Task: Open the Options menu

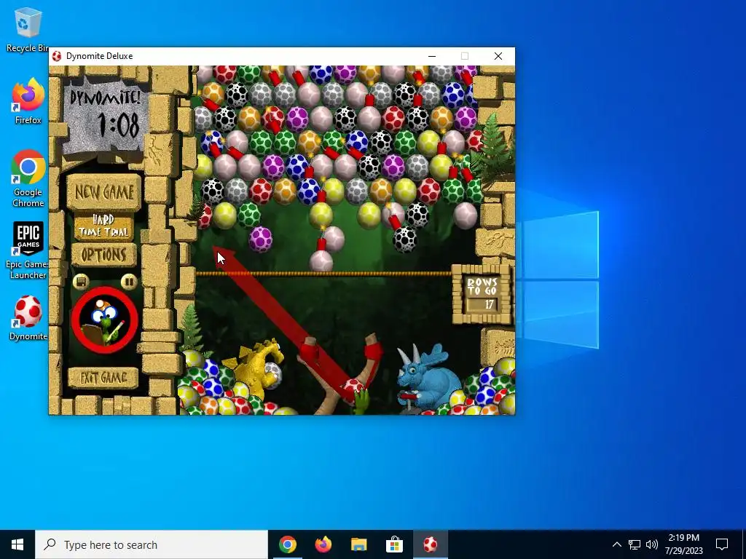Action: (103, 255)
